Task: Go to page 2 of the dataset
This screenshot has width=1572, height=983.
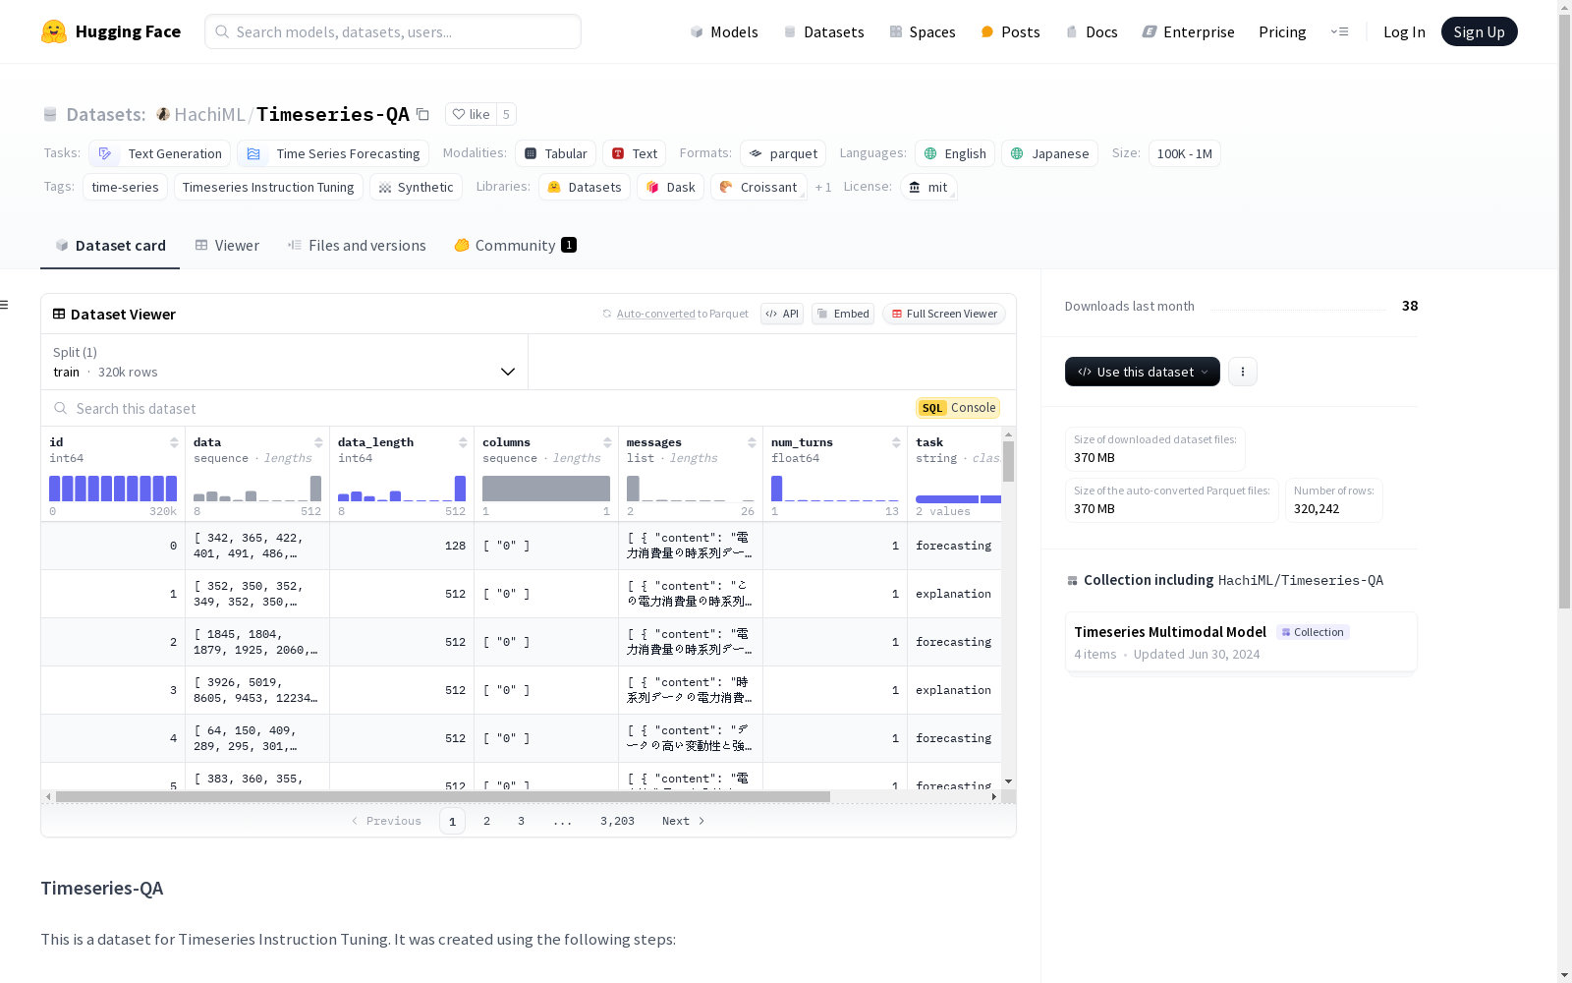Action: (x=486, y=821)
